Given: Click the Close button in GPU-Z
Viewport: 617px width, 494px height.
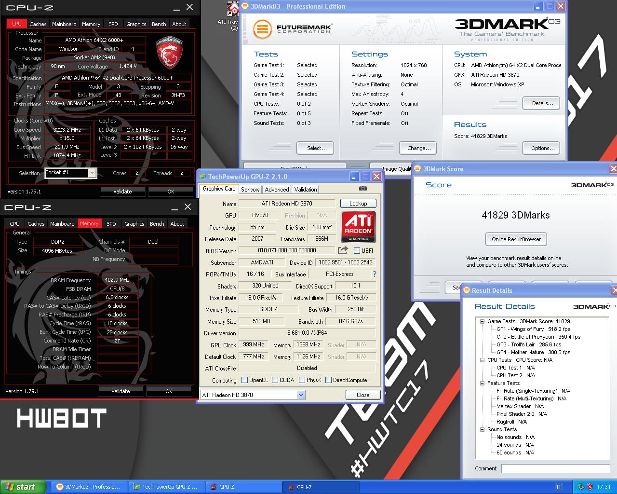Looking at the screenshot, I should 363,395.
